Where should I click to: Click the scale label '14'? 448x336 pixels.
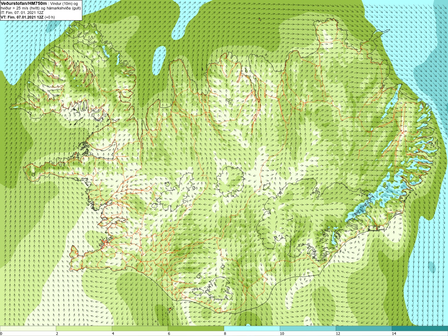394,334
